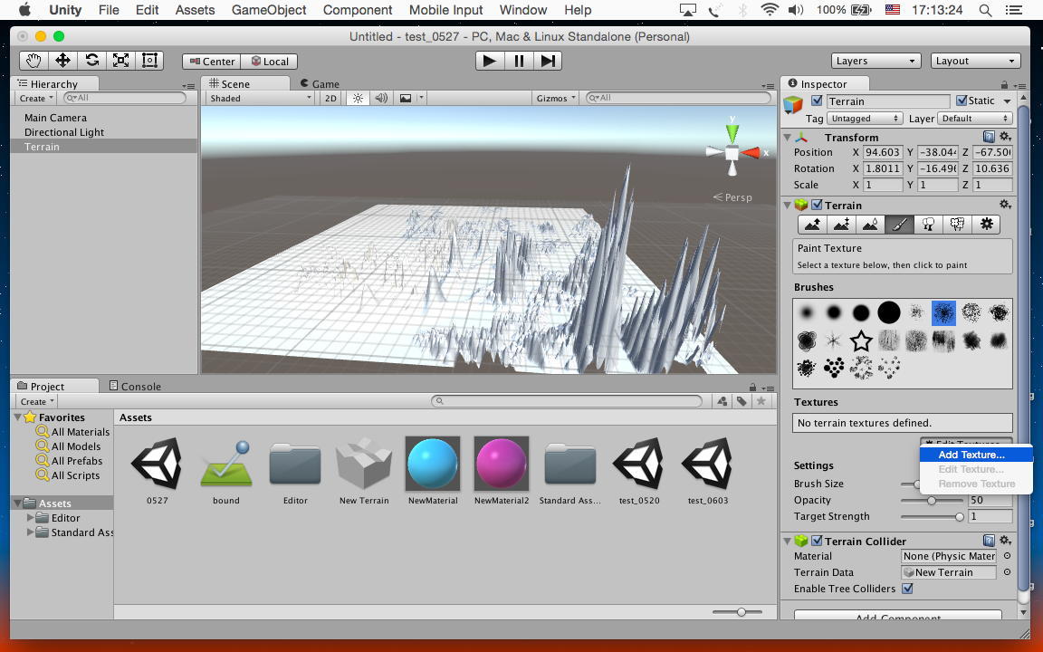Viewport: 1043px width, 652px height.
Task: Select the Scale tool in toolbar
Action: coord(120,61)
